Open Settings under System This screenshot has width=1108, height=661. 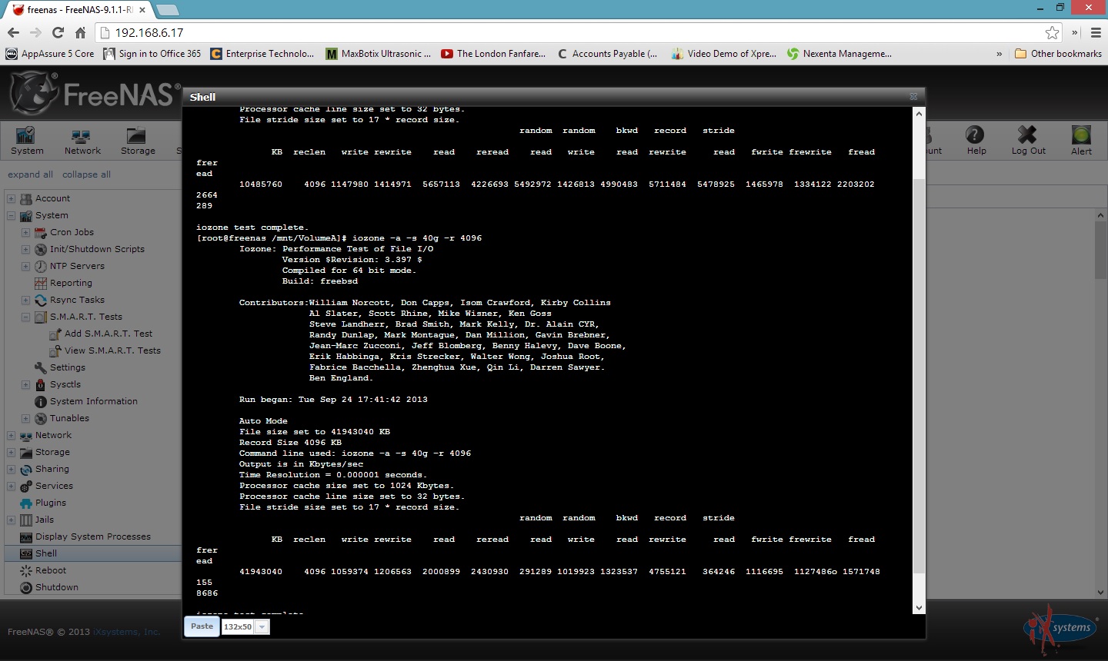coord(68,367)
